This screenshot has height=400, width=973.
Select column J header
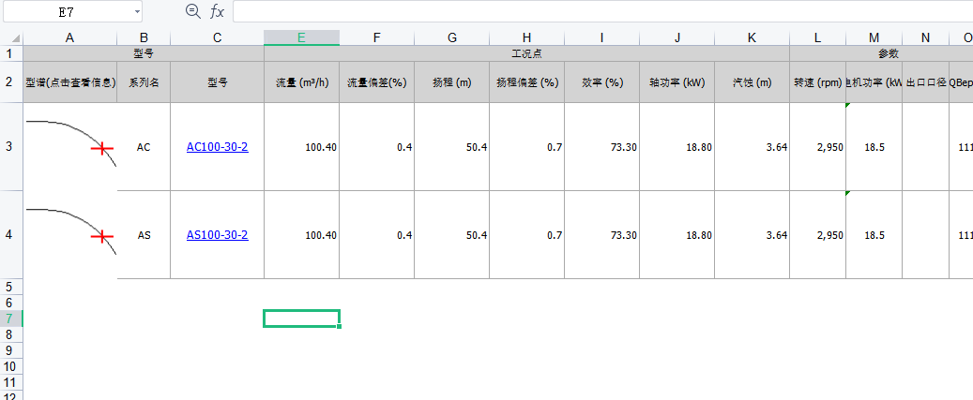point(677,37)
